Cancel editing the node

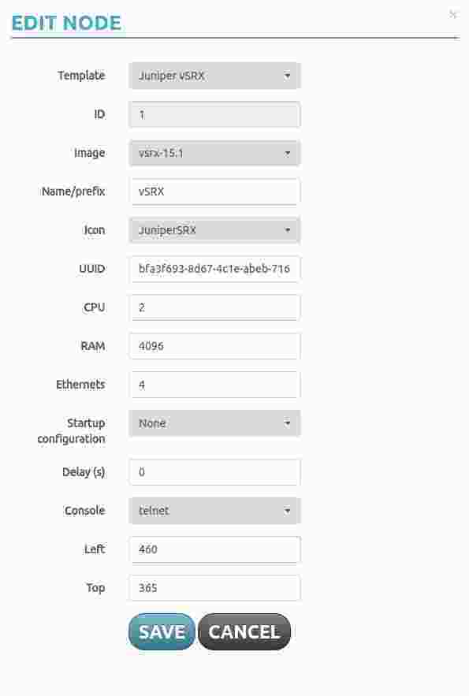(244, 631)
